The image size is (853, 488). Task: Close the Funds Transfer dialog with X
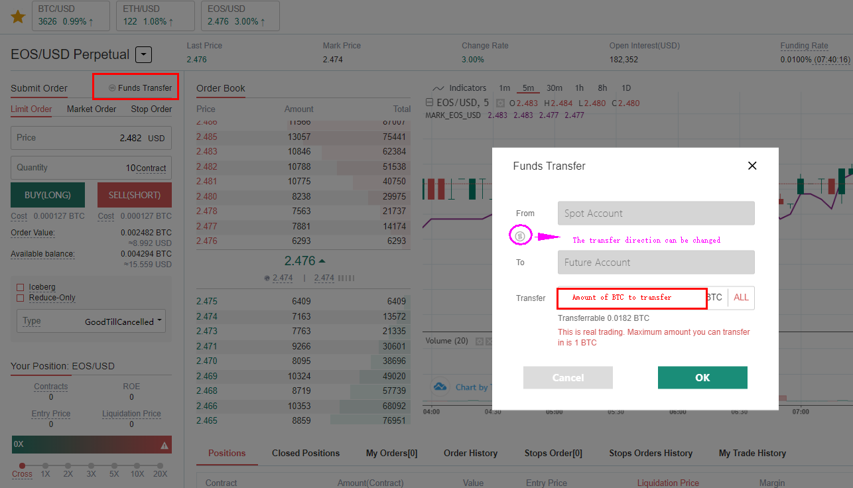752,166
